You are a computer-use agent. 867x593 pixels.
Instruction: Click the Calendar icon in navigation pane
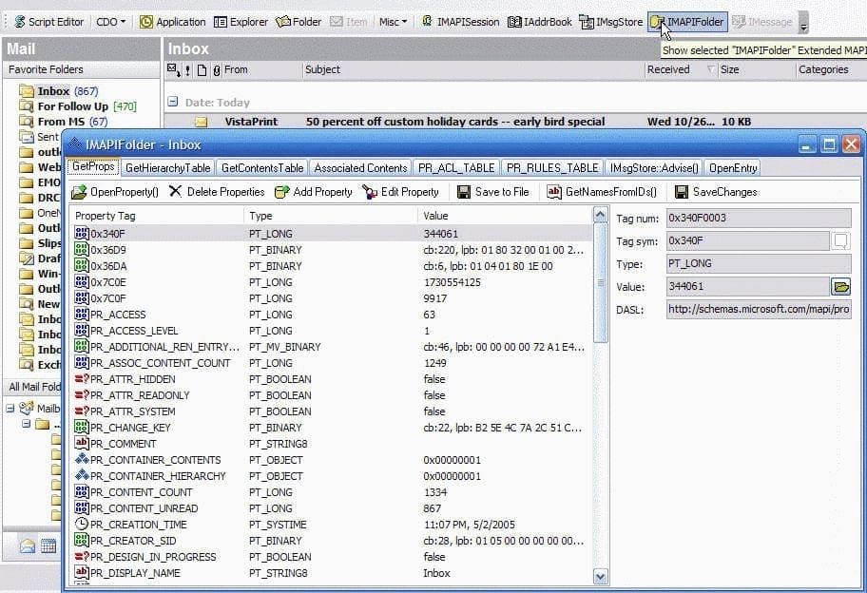tap(48, 546)
